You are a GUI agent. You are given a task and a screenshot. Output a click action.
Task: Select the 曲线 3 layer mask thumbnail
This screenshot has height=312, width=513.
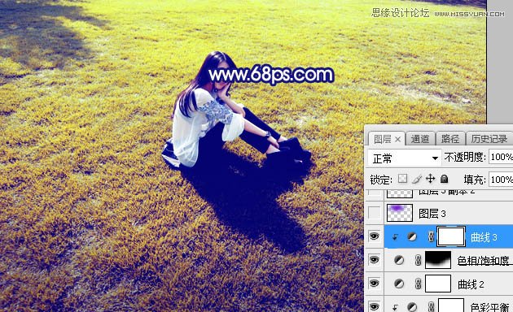click(x=451, y=236)
